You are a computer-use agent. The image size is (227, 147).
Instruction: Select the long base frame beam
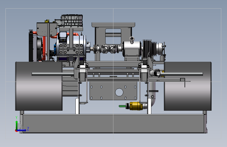[x=113, y=124]
